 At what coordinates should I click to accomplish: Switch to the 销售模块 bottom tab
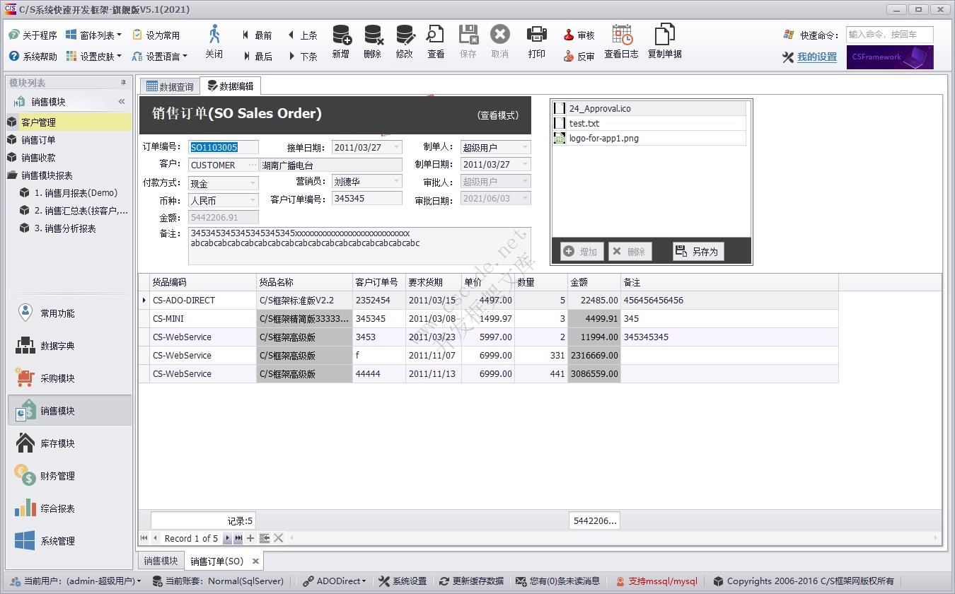pyautogui.click(x=161, y=561)
